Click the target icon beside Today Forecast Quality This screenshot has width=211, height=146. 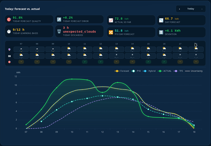9,20
